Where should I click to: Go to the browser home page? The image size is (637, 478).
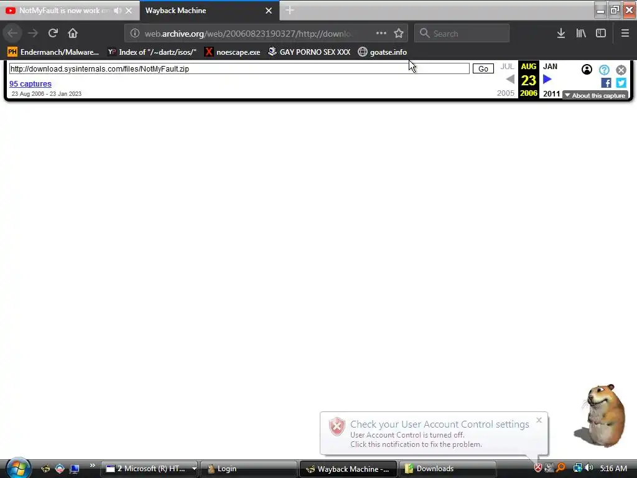(x=73, y=34)
